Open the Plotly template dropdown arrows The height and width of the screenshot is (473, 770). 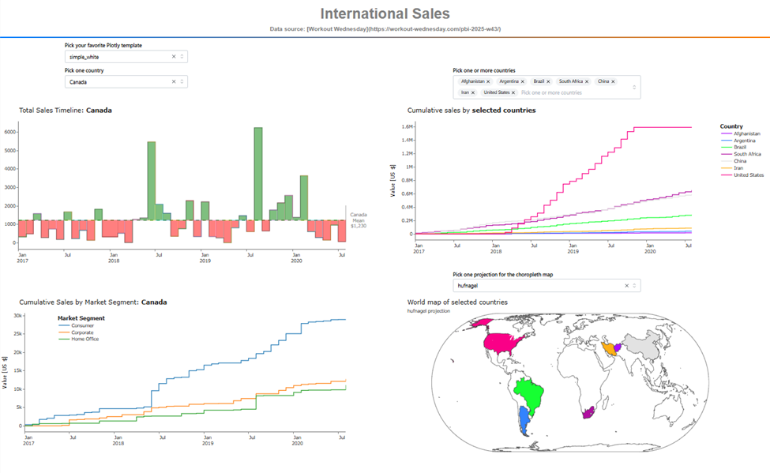pyautogui.click(x=182, y=57)
